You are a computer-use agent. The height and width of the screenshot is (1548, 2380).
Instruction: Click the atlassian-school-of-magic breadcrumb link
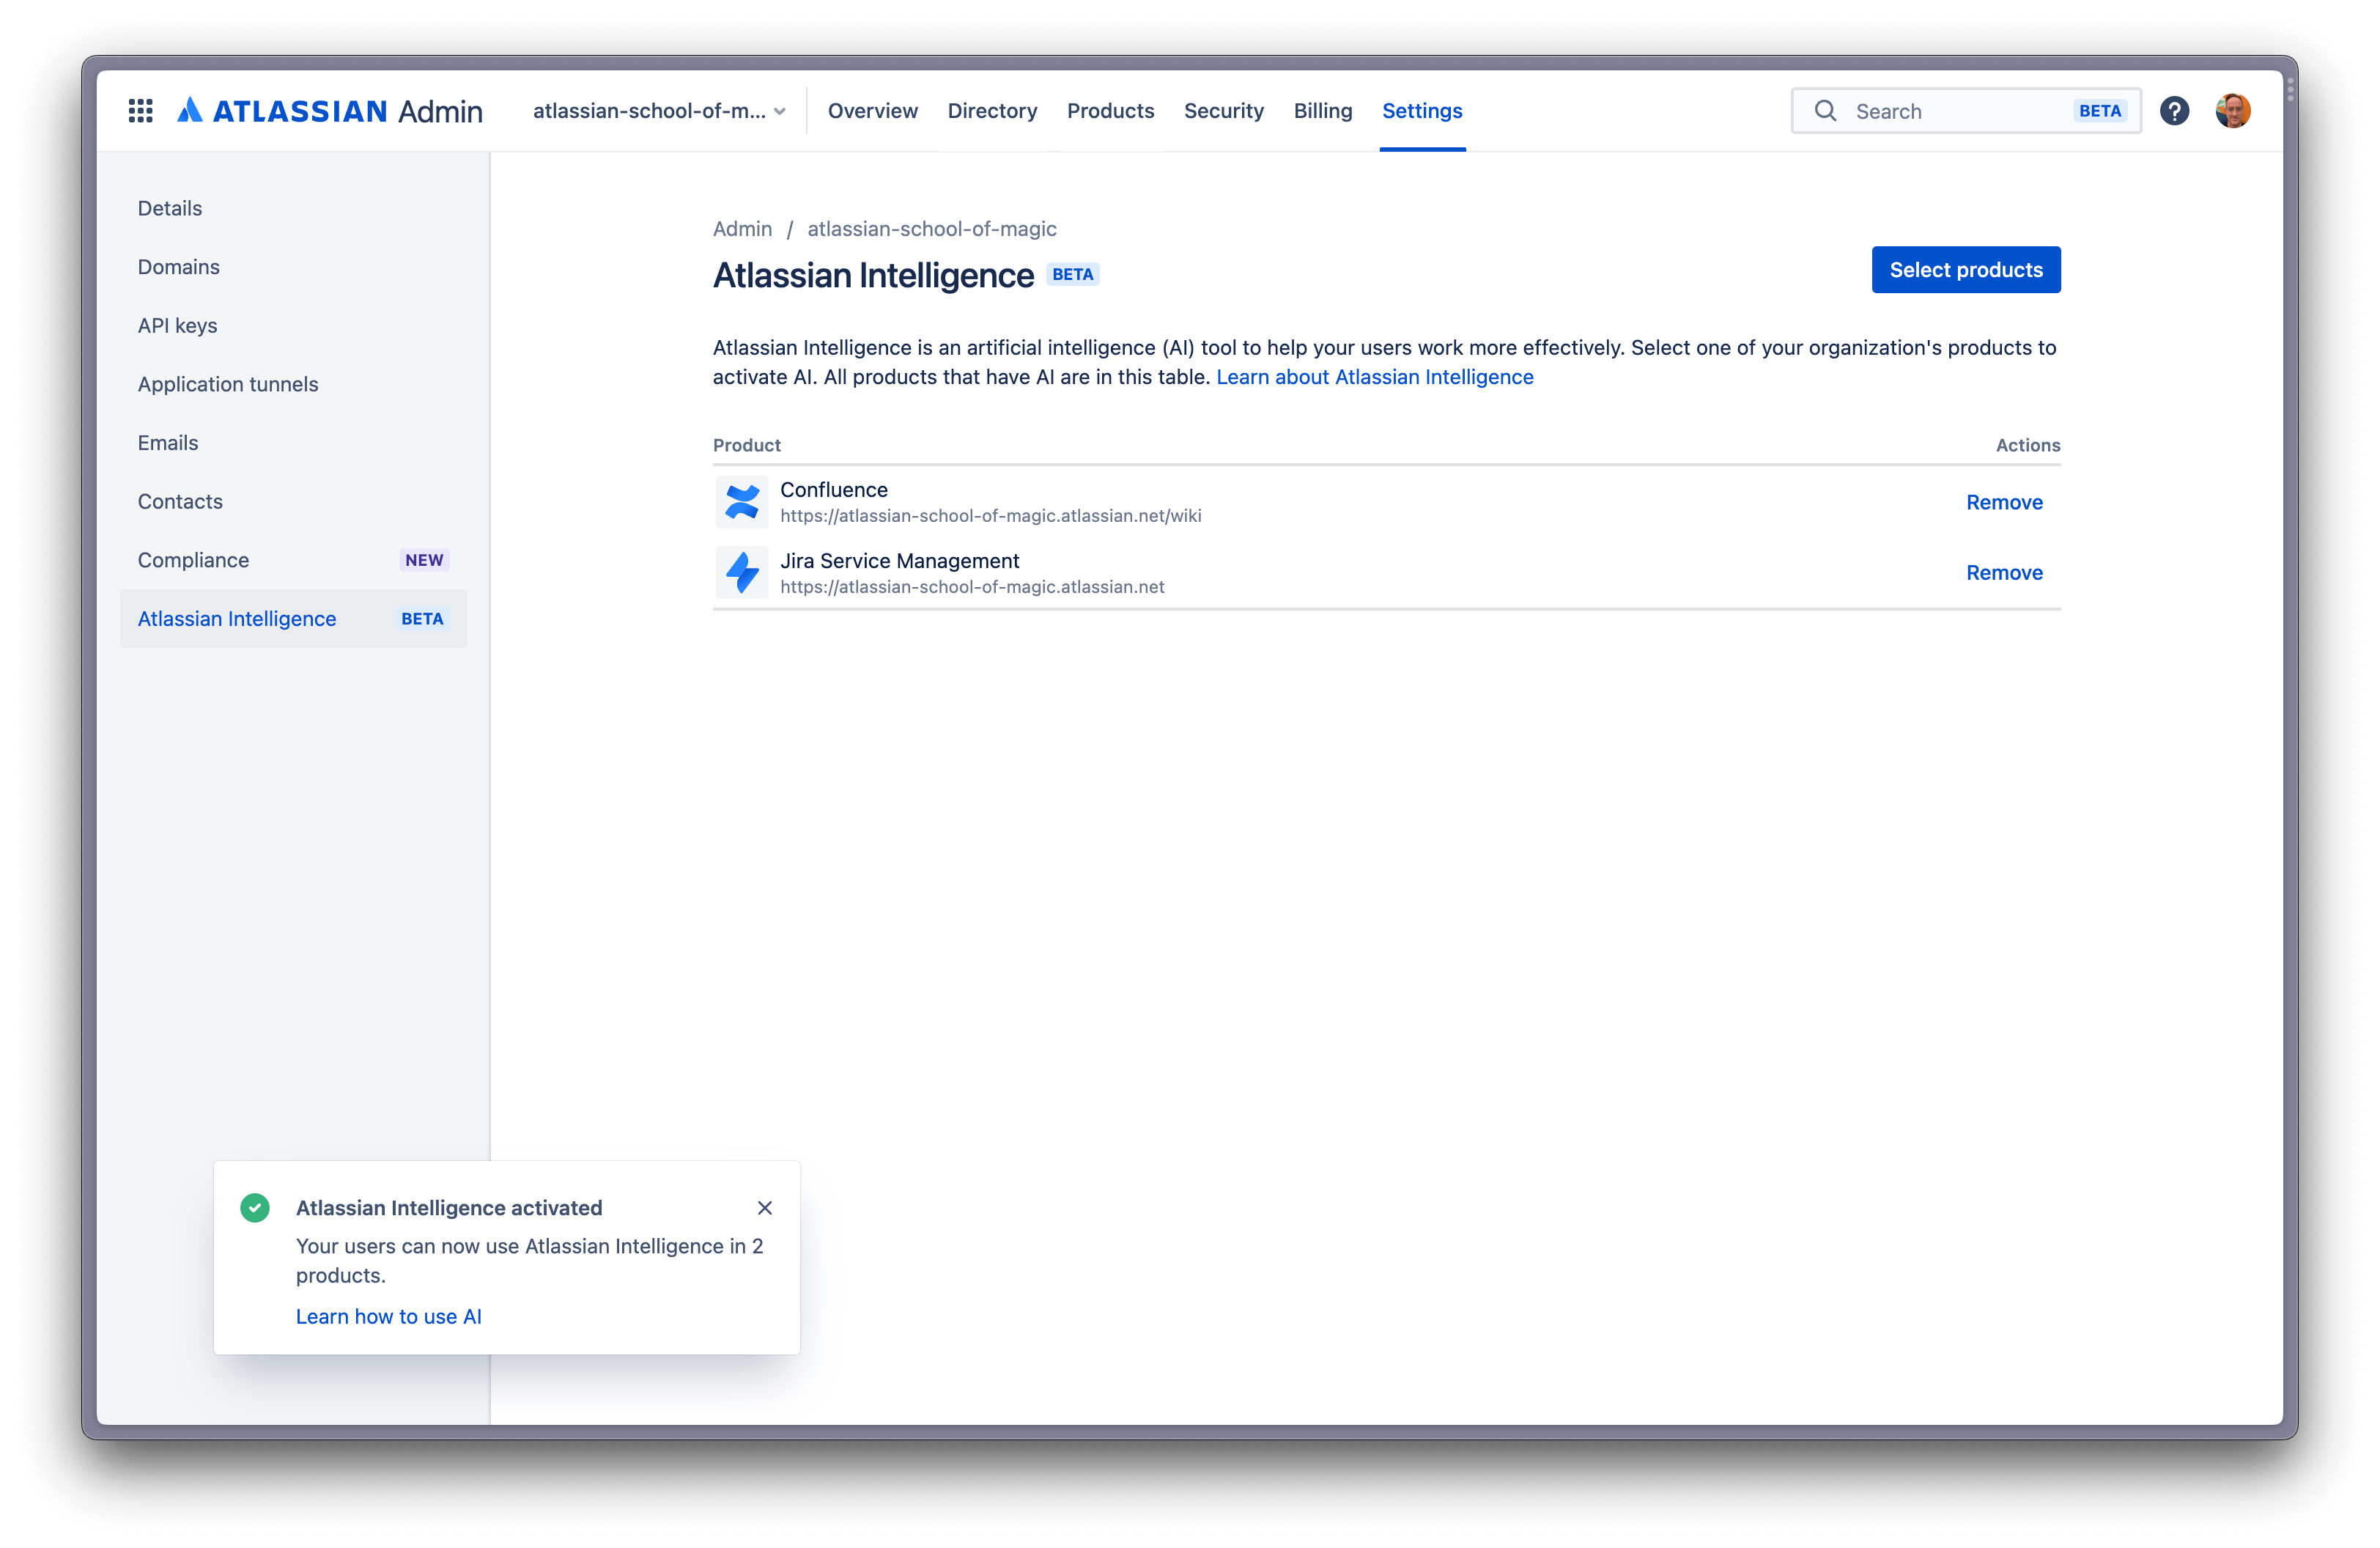[930, 227]
